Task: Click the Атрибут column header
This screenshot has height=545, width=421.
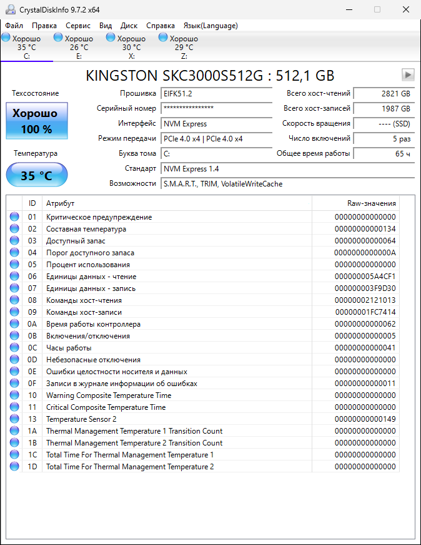Action: [x=177, y=203]
